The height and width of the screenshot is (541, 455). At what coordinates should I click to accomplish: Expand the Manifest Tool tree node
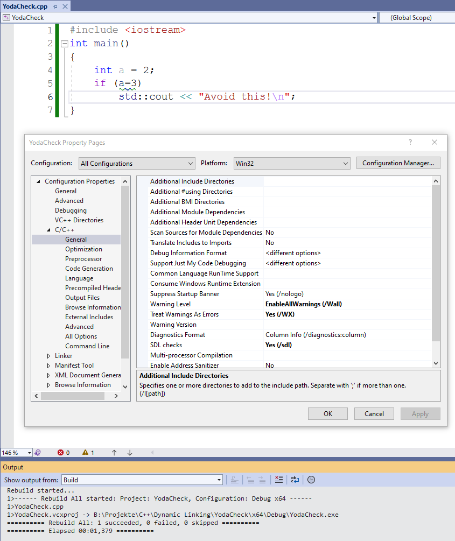(48, 366)
